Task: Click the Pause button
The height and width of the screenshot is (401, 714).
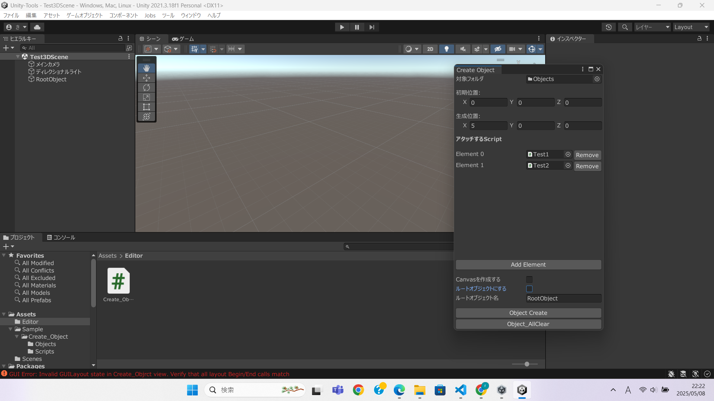Action: 357,27
